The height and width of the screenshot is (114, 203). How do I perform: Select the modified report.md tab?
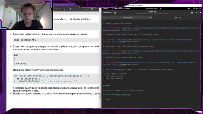tap(127, 17)
